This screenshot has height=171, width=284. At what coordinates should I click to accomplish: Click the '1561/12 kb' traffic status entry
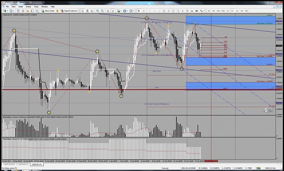coord(270,168)
